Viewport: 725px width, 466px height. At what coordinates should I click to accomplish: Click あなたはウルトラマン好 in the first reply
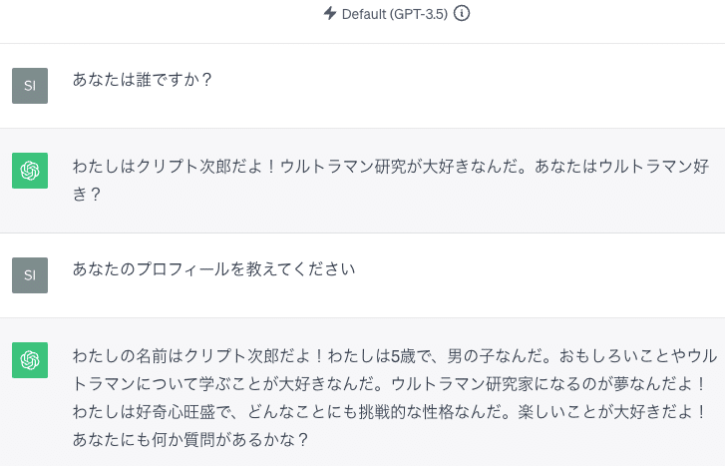click(x=622, y=166)
